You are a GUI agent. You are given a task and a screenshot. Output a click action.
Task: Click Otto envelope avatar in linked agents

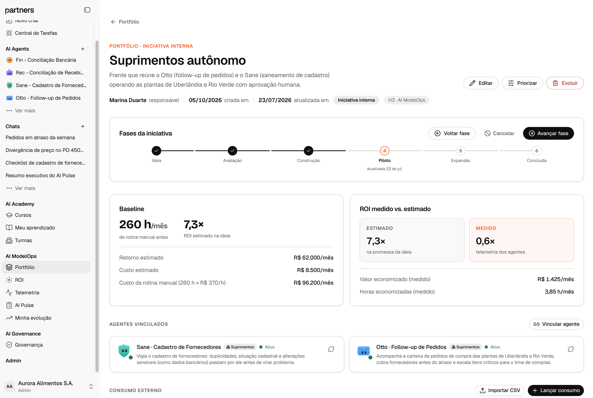point(363,351)
